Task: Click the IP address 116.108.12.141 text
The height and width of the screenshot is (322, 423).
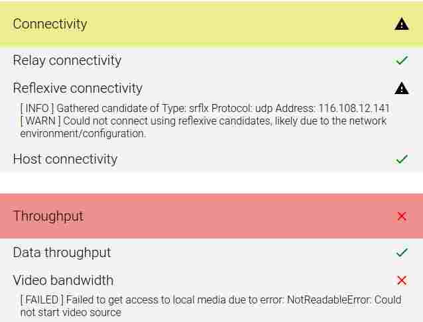Action: (354, 108)
